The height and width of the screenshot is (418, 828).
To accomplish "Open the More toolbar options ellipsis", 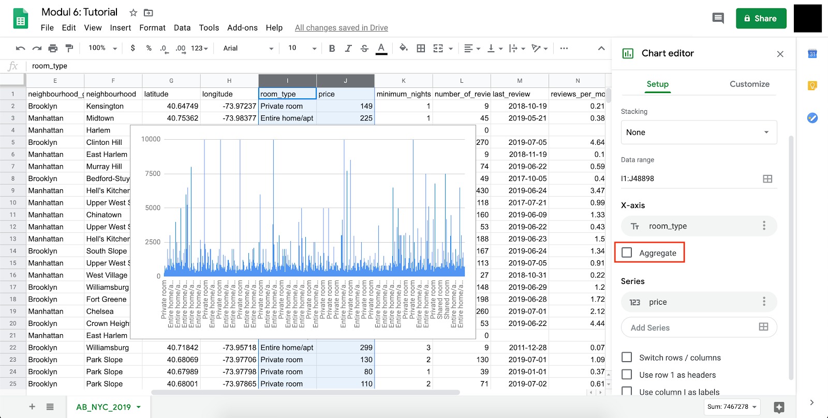I will [x=564, y=48].
